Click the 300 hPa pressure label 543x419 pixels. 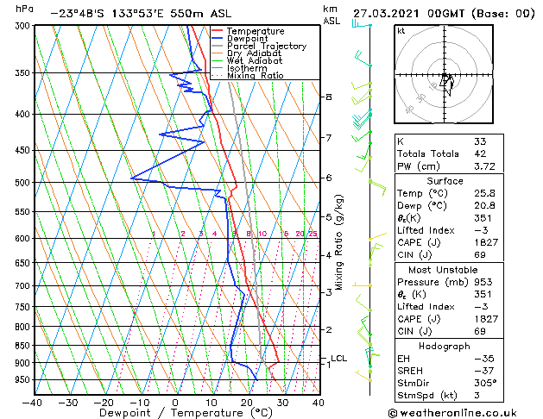[x=24, y=26]
